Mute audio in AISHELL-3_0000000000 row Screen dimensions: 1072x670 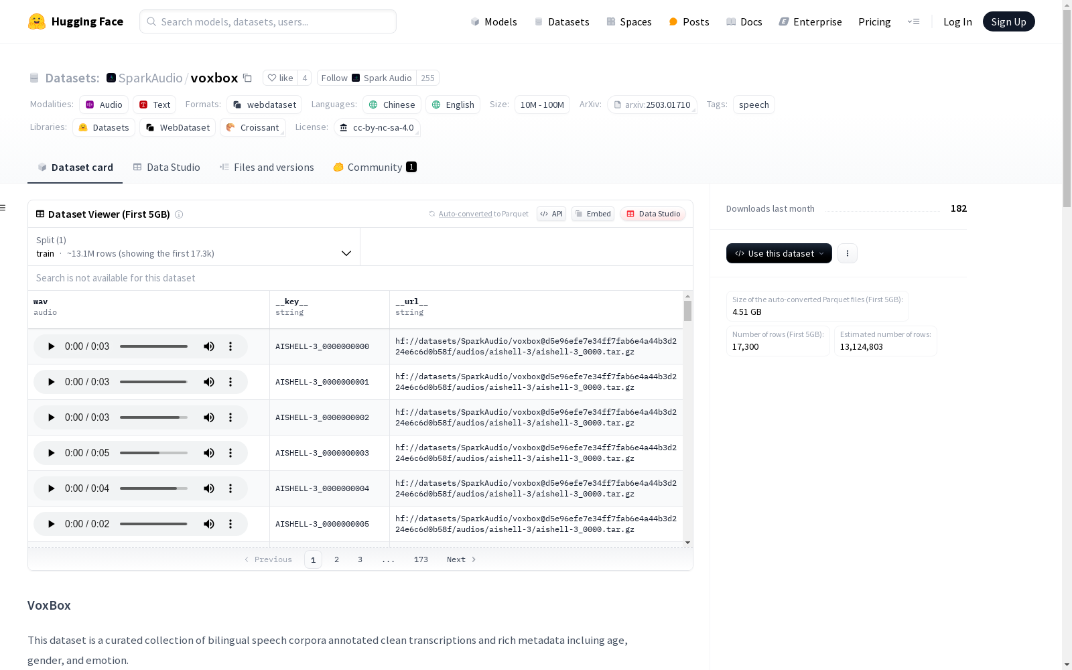(209, 346)
